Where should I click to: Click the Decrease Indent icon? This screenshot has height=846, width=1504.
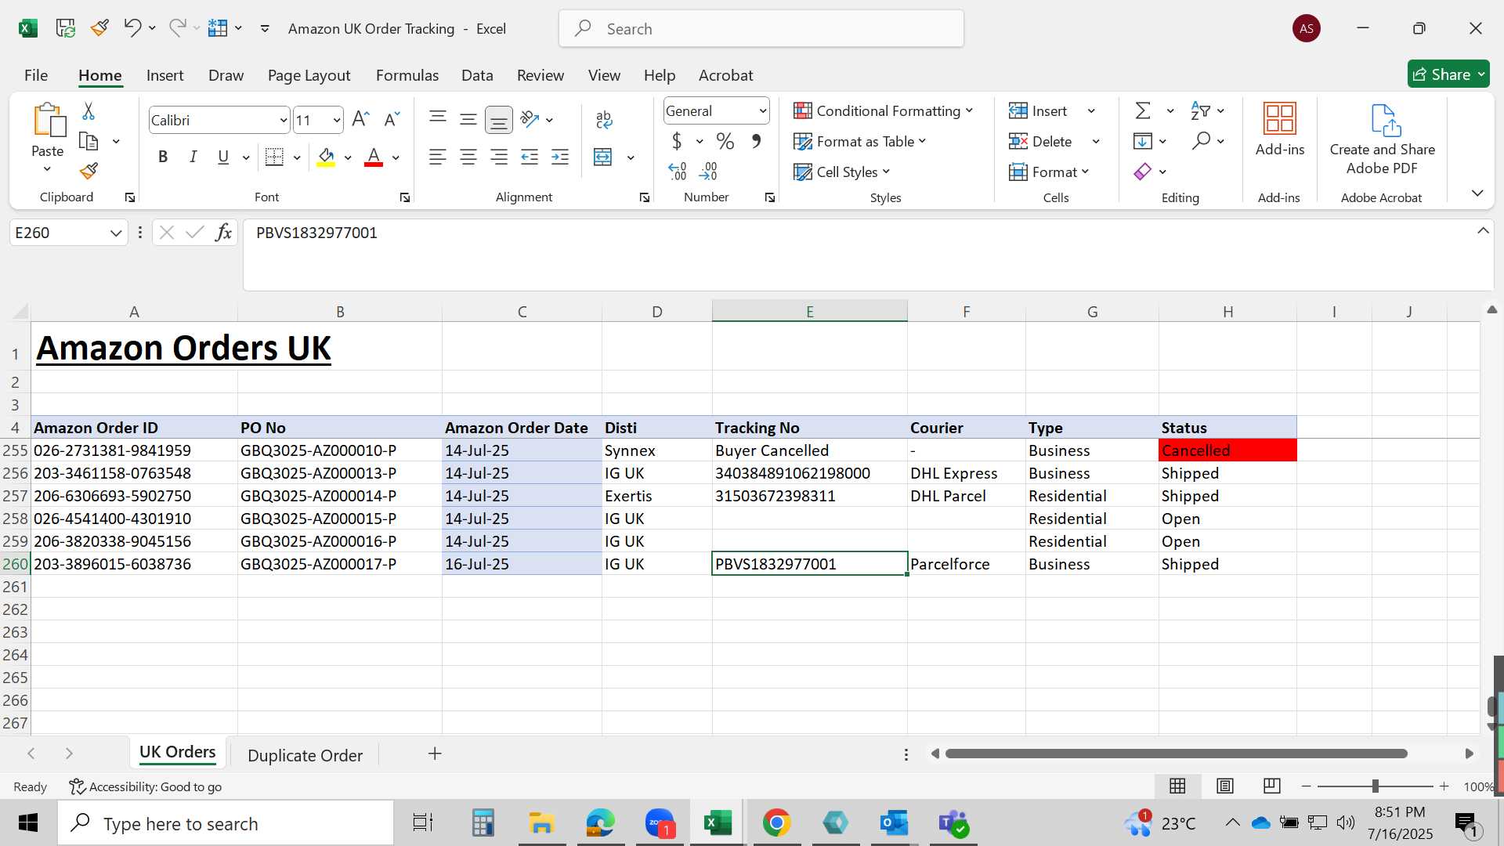[530, 157]
